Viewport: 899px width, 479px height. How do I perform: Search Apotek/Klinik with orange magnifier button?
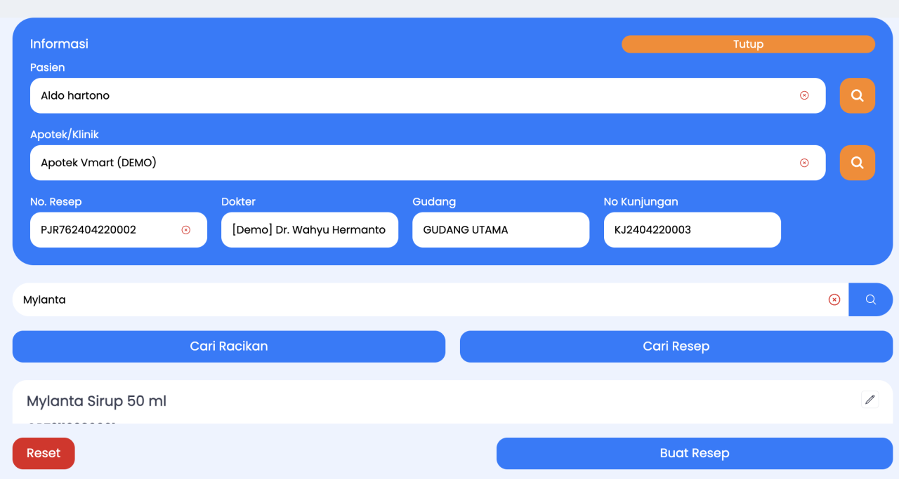click(857, 163)
